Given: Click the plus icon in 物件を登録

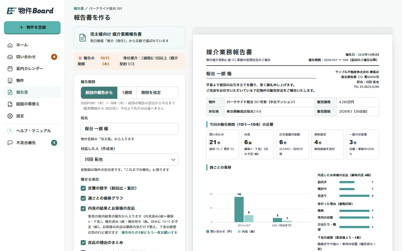Looking at the screenshot, I should pos(21,27).
